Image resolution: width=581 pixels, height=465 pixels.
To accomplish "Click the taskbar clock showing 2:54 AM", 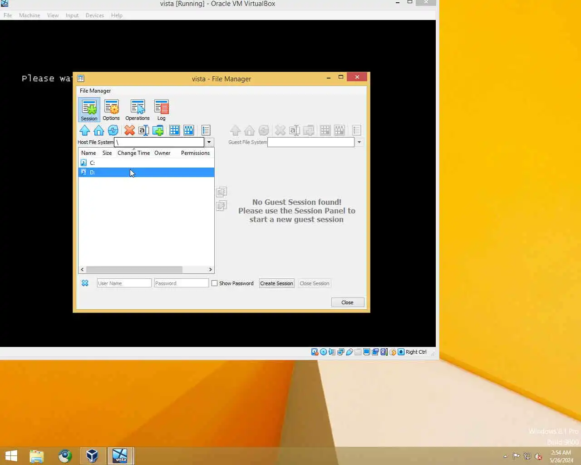I will tap(561, 456).
